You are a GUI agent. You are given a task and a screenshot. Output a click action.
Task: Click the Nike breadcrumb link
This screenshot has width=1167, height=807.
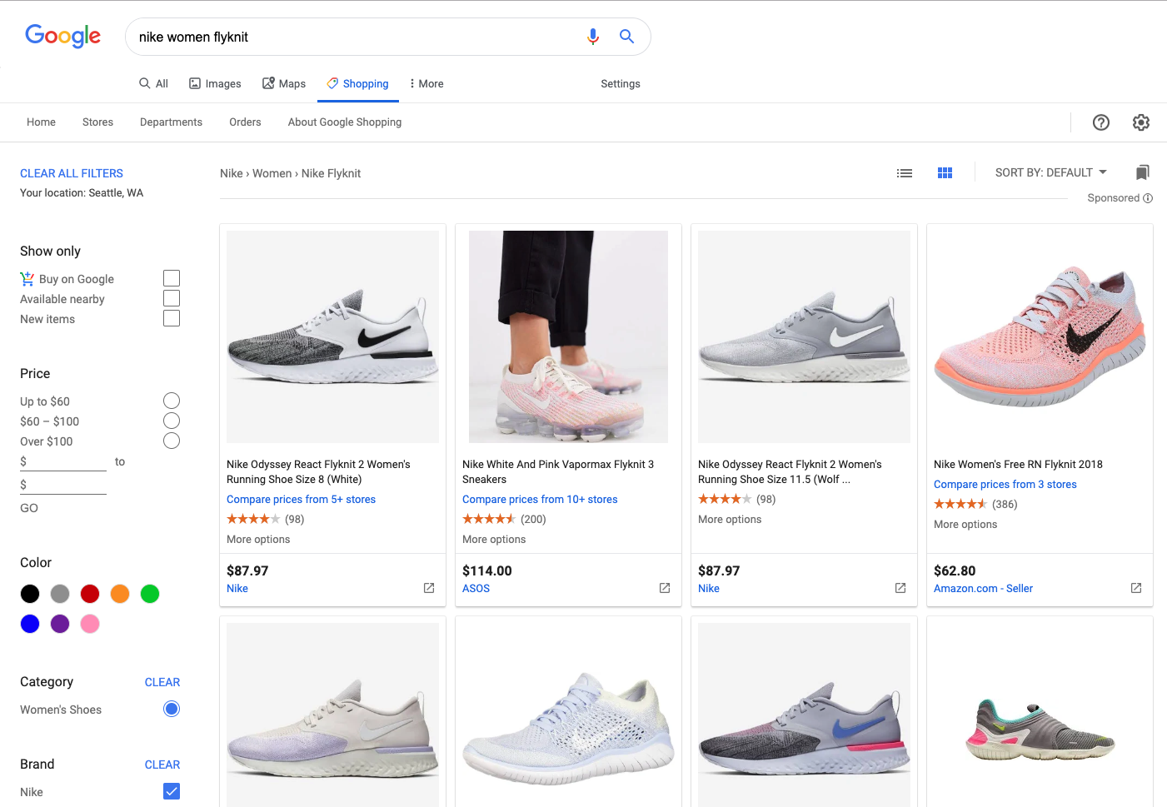point(232,173)
